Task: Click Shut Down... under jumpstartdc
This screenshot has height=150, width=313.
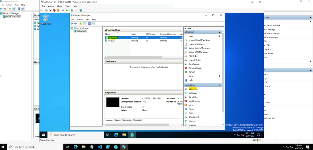Action: tap(194, 101)
